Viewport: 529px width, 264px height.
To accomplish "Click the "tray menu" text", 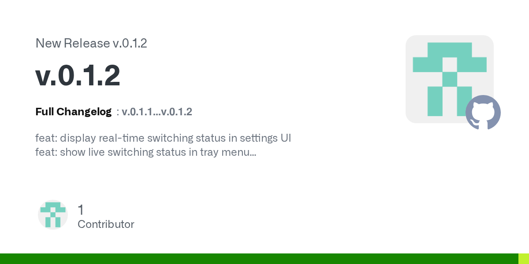I will [225, 153].
